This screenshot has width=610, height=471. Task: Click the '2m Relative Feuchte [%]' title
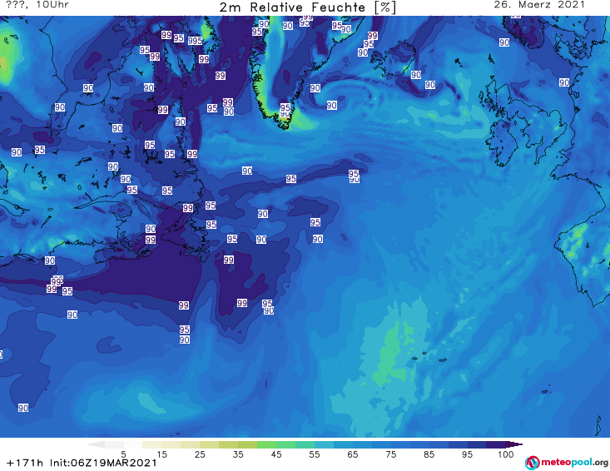tap(308, 7)
